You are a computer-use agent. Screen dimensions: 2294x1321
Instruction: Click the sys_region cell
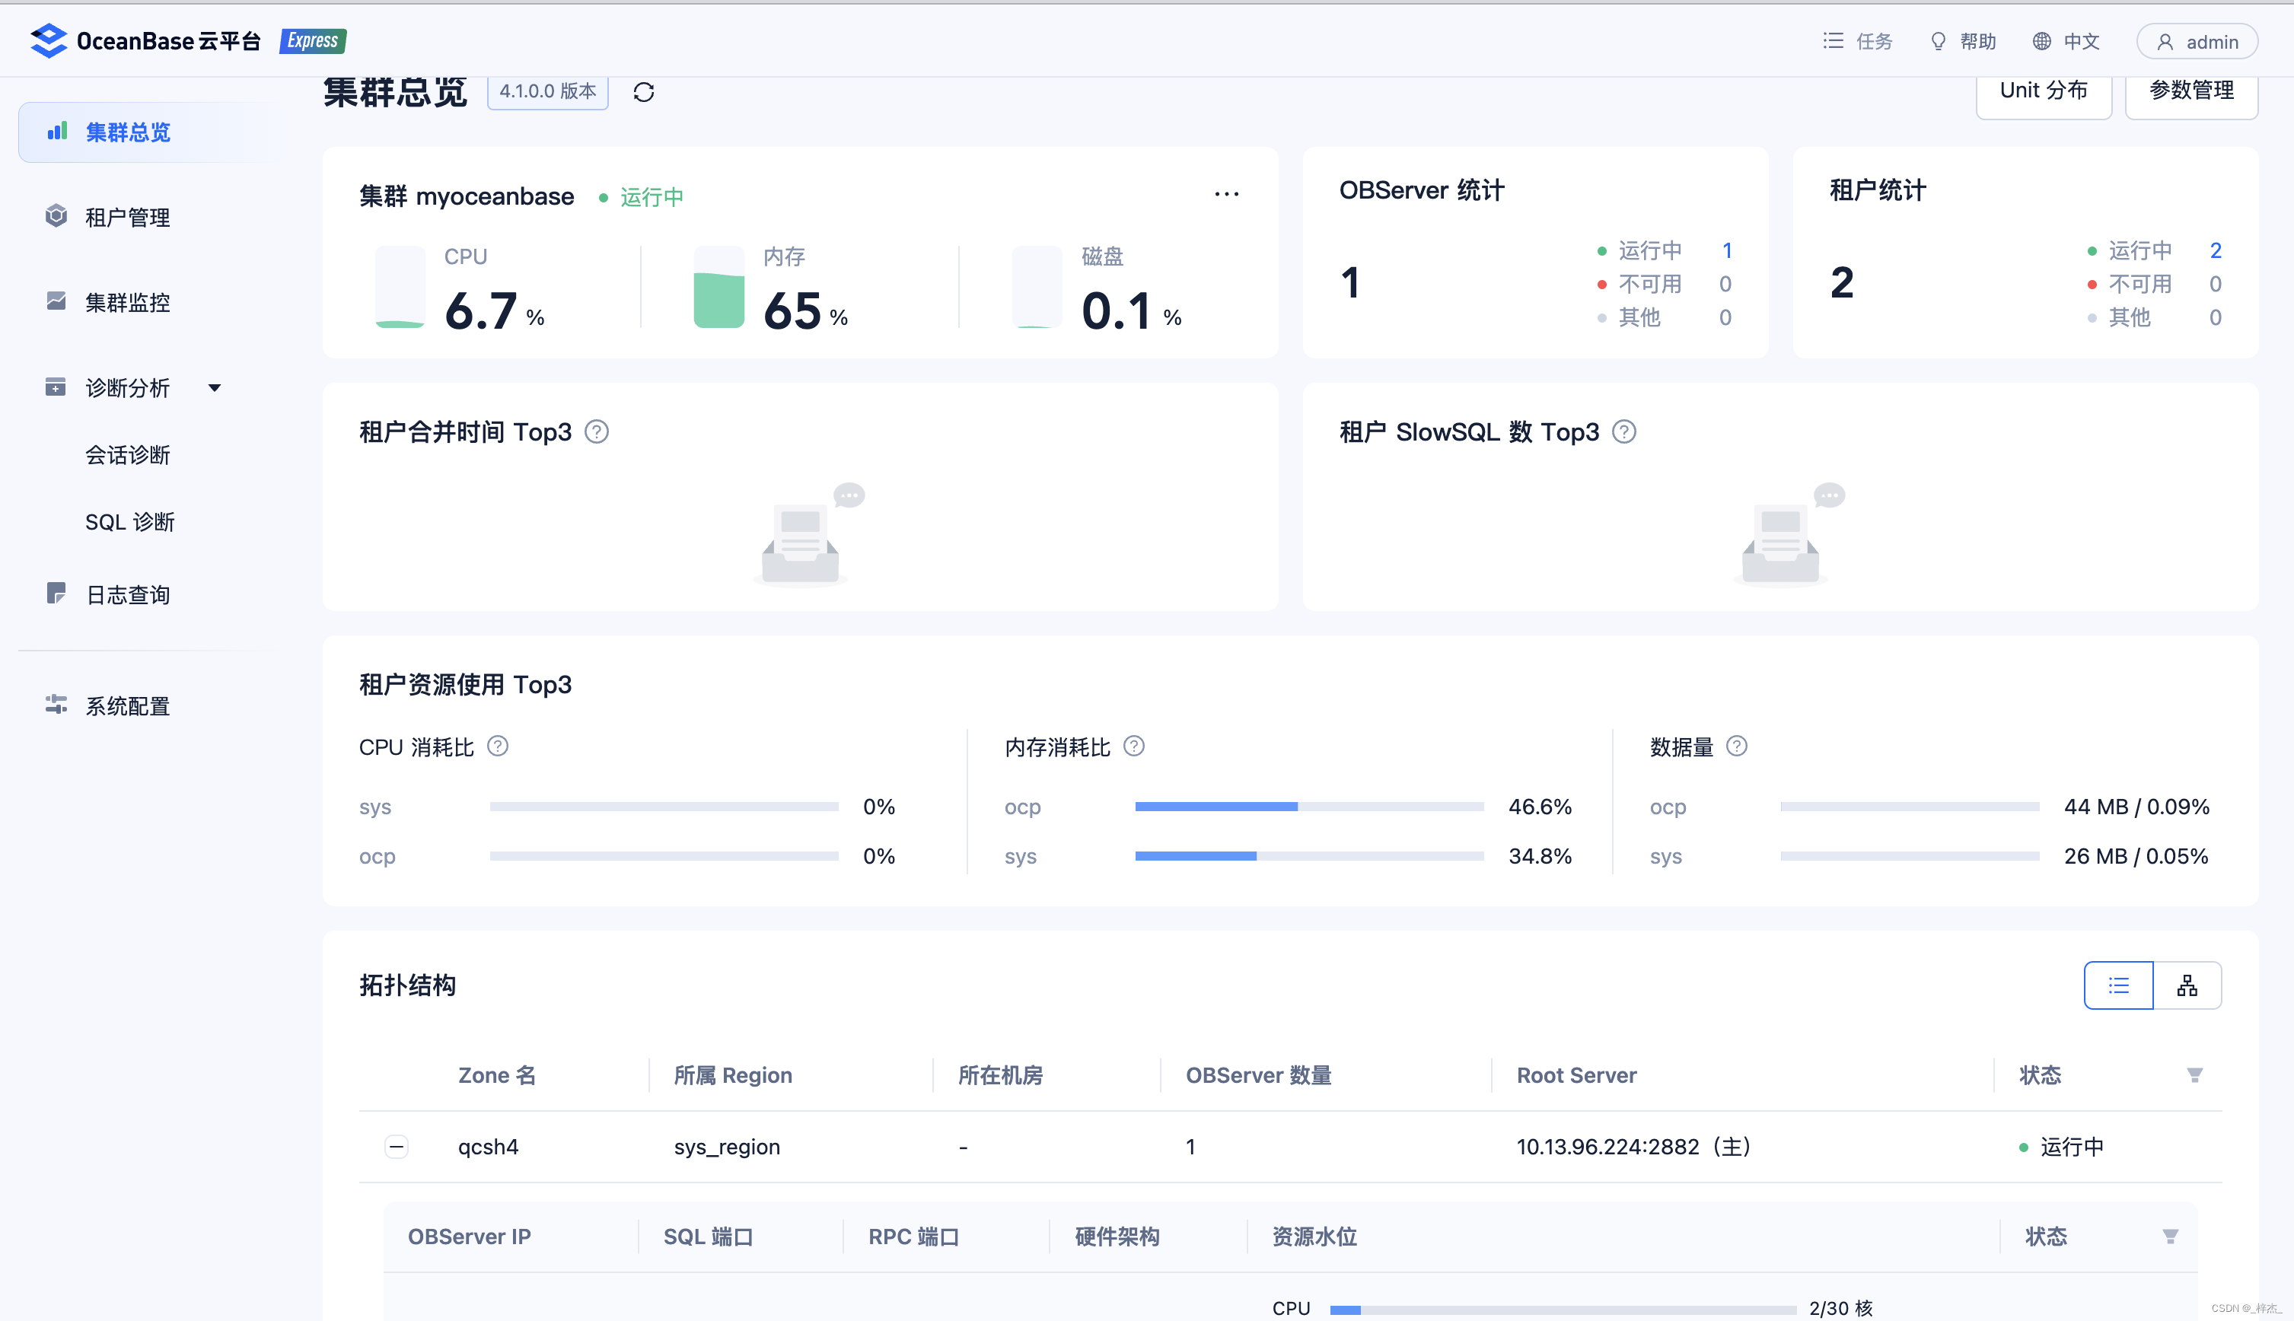(x=727, y=1148)
